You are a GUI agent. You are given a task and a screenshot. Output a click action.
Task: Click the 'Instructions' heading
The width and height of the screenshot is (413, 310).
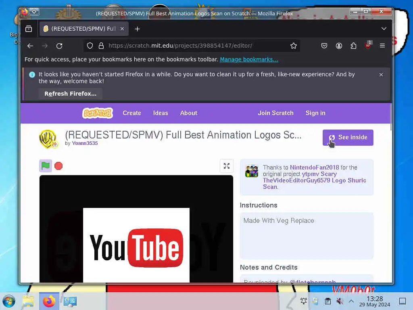point(259,205)
